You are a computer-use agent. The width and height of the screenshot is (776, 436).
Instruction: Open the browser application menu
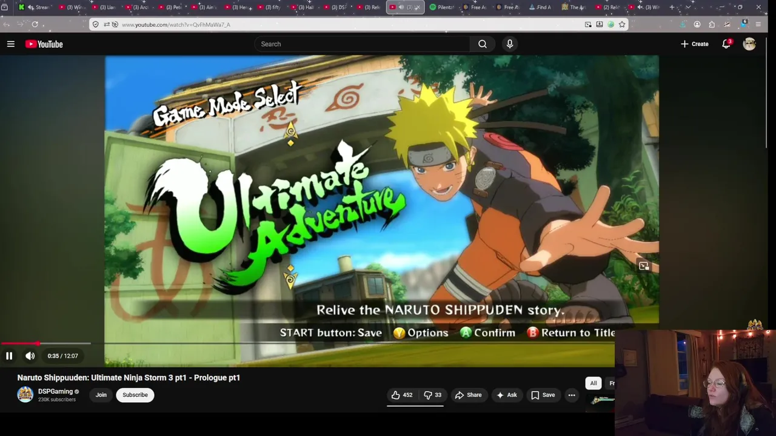coord(758,24)
